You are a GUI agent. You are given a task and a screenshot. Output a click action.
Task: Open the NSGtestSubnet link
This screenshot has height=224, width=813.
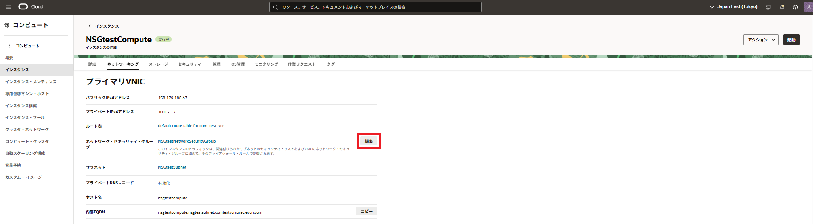point(172,167)
